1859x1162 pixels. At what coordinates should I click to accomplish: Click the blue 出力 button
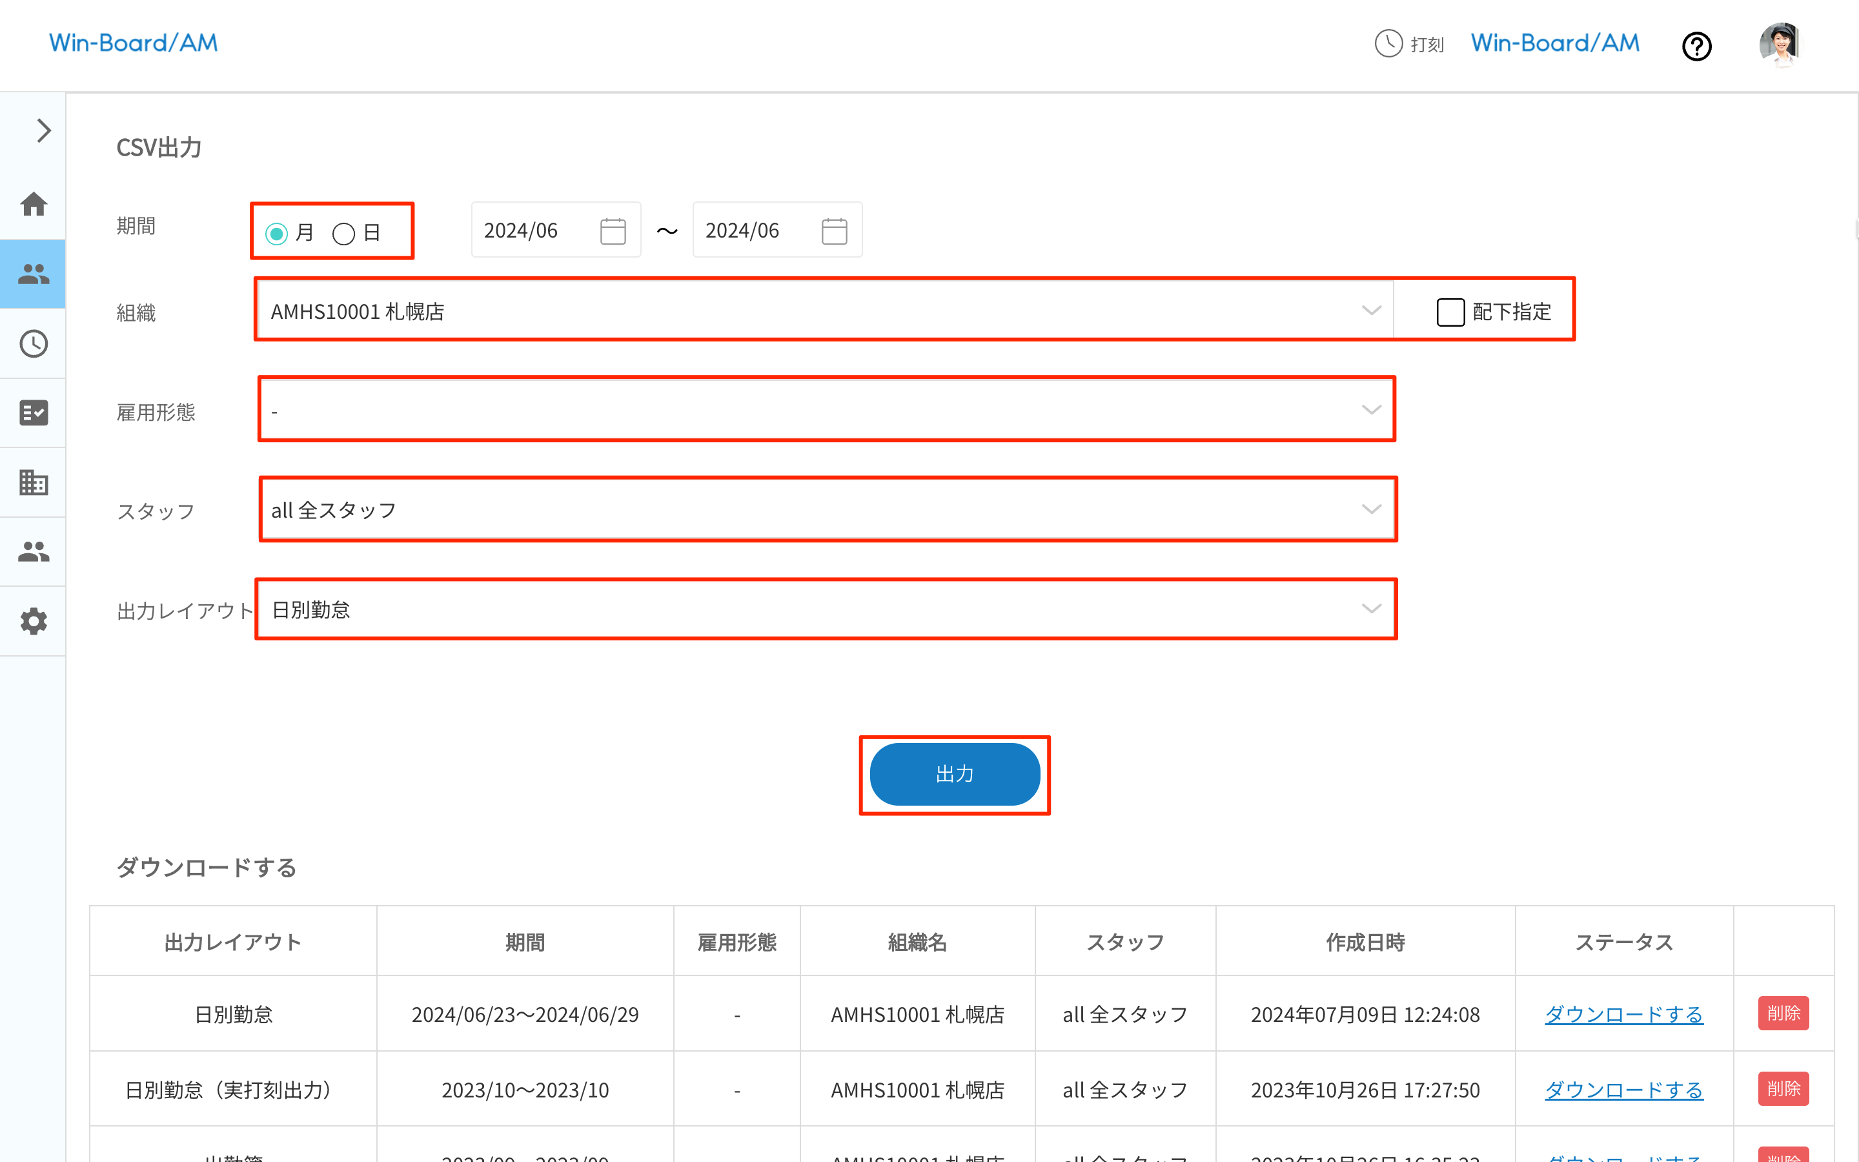954,774
